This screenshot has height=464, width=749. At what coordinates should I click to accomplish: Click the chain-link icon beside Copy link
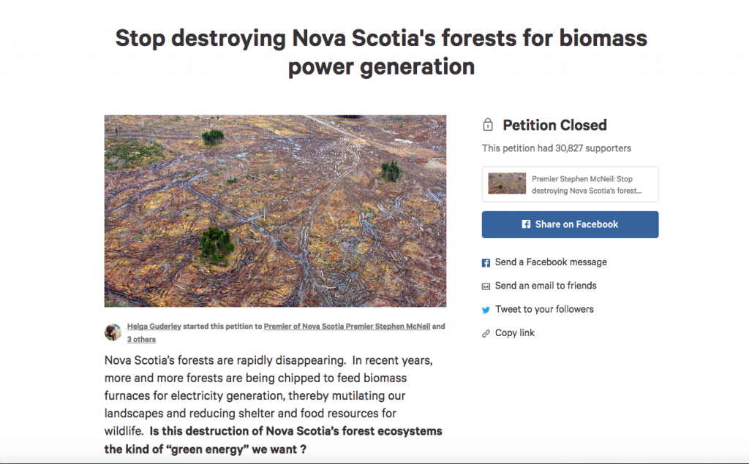[486, 333]
